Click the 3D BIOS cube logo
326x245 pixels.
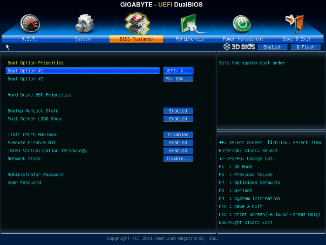(239, 47)
